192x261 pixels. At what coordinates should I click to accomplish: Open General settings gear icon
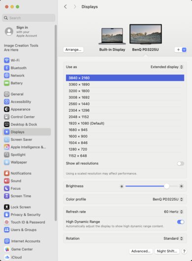[x=6, y=94]
